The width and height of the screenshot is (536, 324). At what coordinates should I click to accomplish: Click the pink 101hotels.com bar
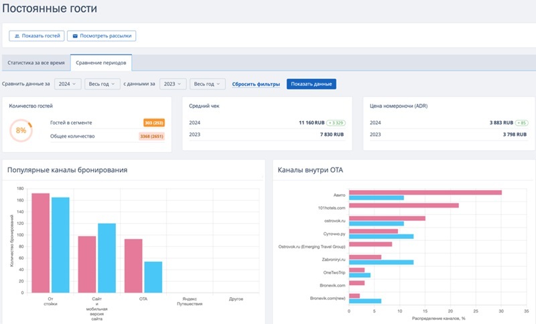pyautogui.click(x=404, y=206)
